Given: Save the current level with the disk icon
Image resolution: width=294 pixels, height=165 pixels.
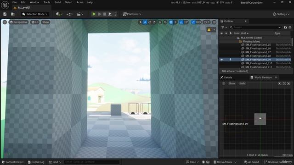Looking at the screenshot, I should [5, 14].
